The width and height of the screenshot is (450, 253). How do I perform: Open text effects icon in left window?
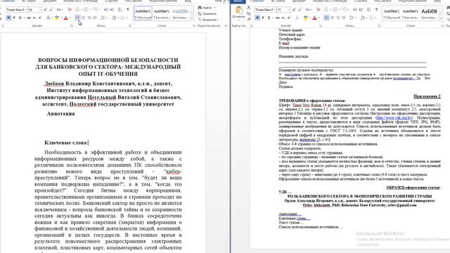point(49,18)
